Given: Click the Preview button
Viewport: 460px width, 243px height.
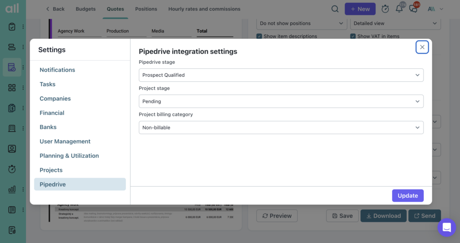Looking at the screenshot, I should pyautogui.click(x=277, y=216).
